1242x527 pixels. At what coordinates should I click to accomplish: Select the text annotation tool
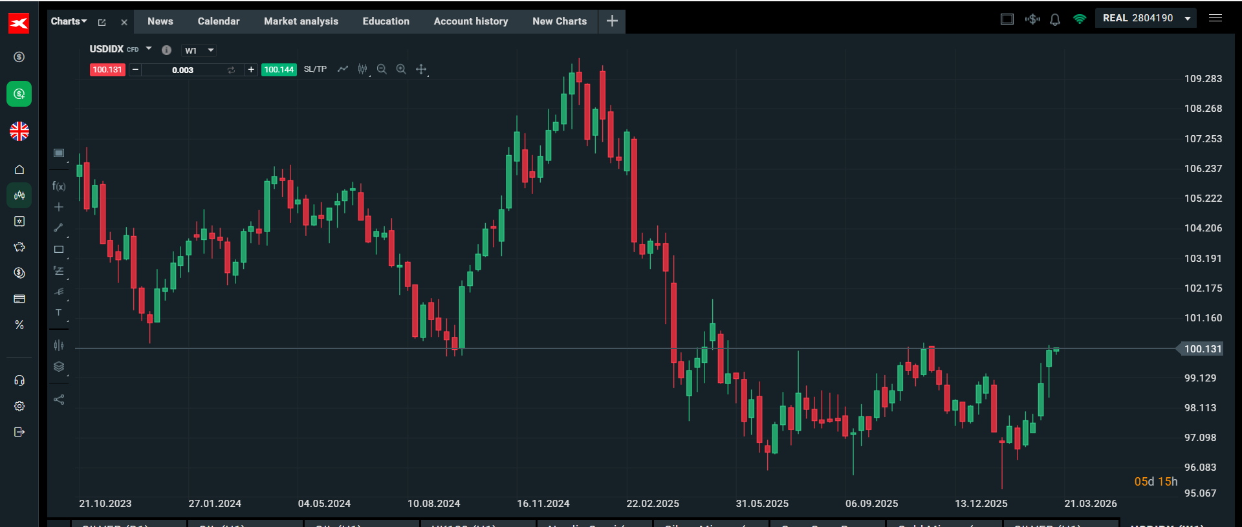pyautogui.click(x=59, y=312)
